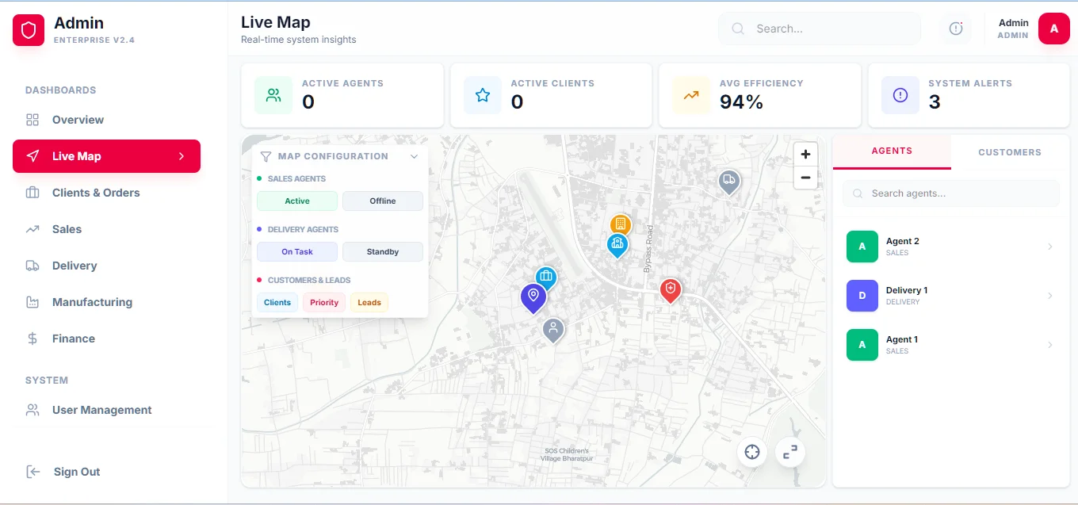1078x505 pixels.
Task: Toggle the Priority map filter
Action: pos(324,303)
